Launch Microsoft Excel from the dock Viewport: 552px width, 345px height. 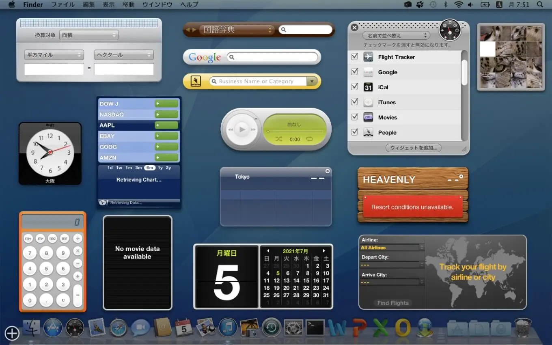click(380, 328)
